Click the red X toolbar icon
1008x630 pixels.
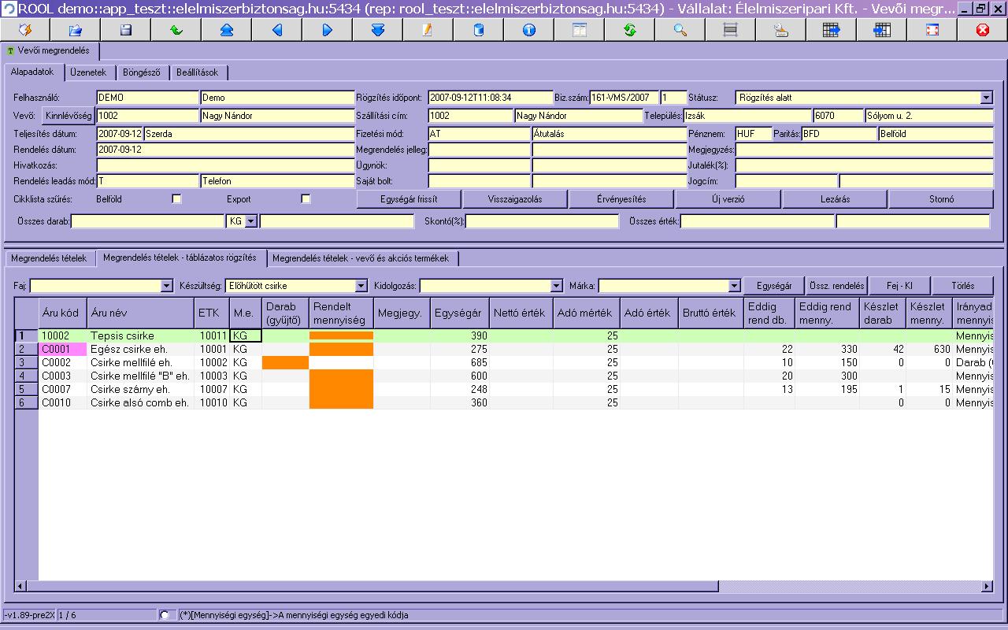(x=982, y=30)
